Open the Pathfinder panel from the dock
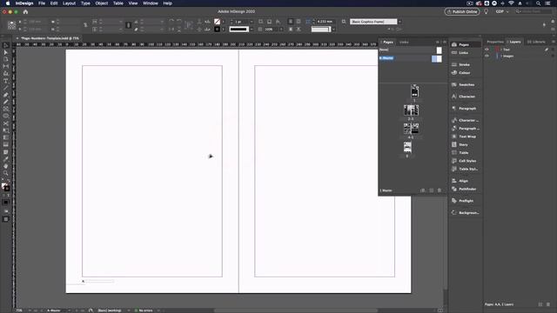 (x=464, y=190)
